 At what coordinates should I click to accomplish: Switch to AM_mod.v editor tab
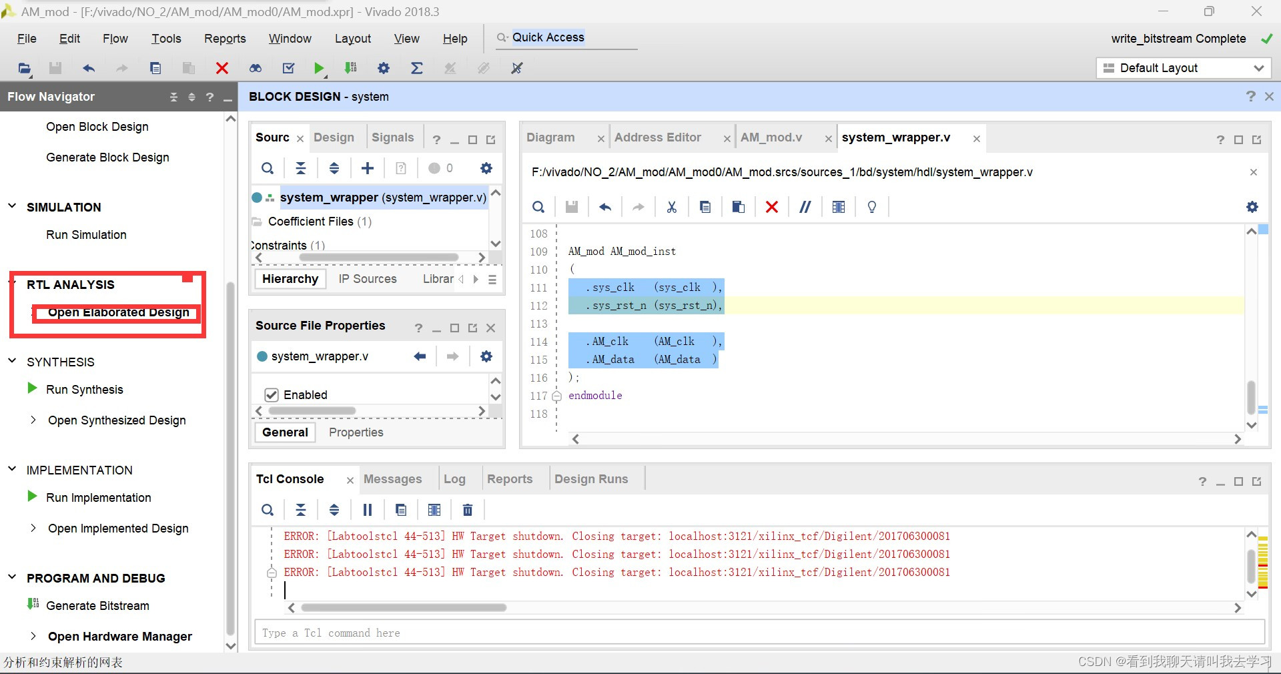pos(771,137)
